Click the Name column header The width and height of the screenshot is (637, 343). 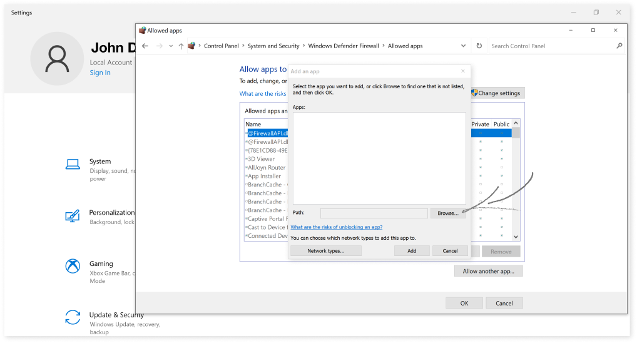coord(253,124)
